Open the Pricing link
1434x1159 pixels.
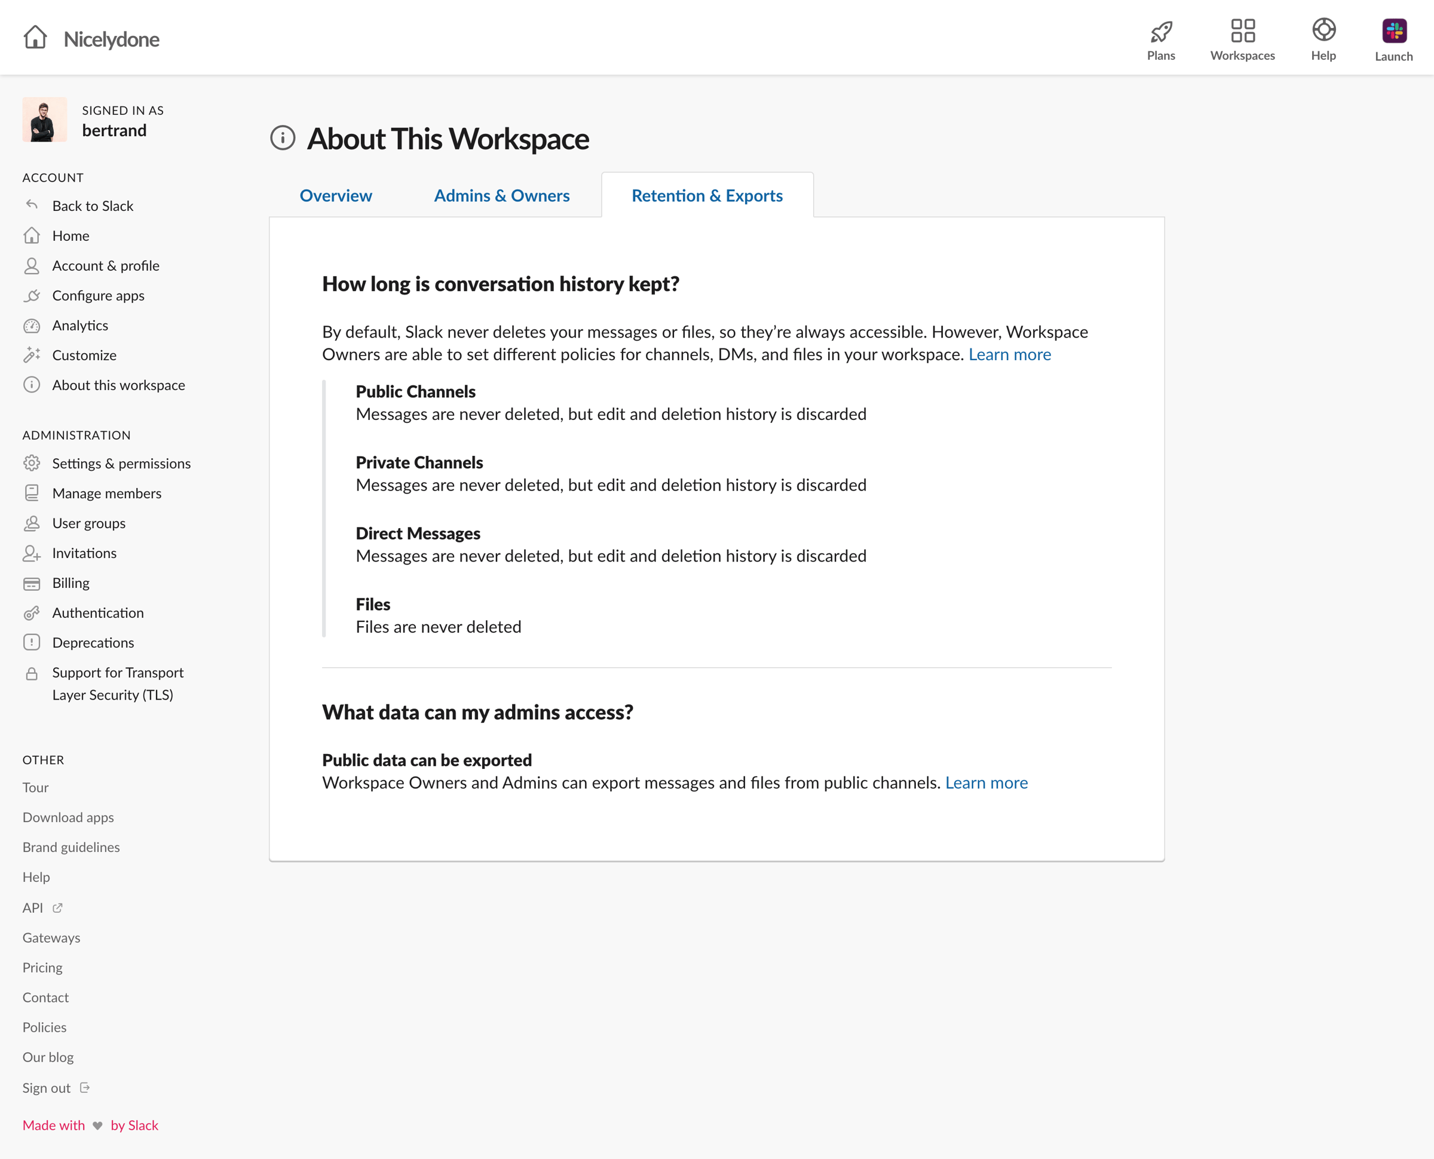[43, 967]
